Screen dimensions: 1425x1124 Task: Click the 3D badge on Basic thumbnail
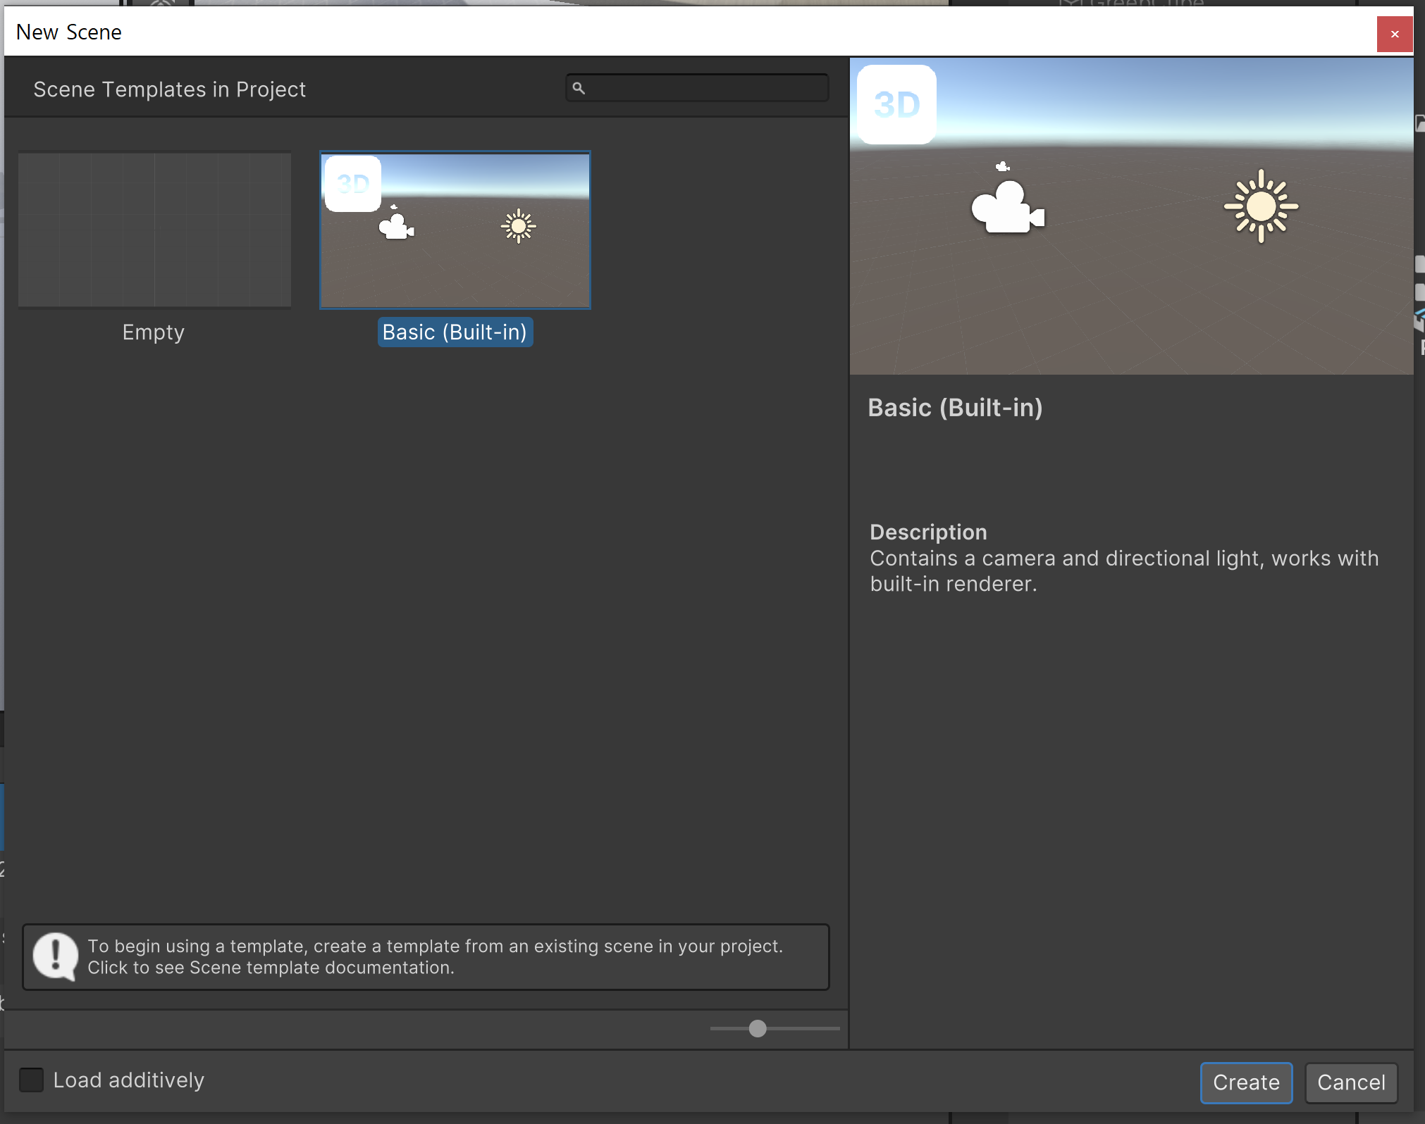(353, 184)
